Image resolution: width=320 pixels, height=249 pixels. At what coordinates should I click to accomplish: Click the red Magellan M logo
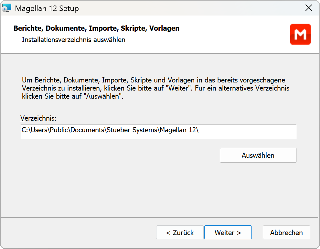pos(300,34)
